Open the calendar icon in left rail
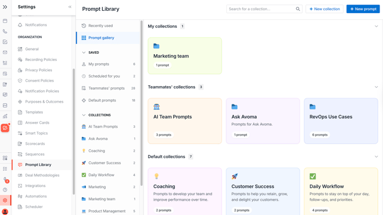383x215 pixels. click(x=5, y=21)
